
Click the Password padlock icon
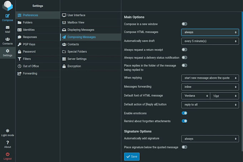19,51
